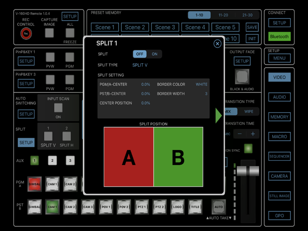Toggle INPUT SCAN on
Viewport: 308px width, 231px height.
click(58, 108)
